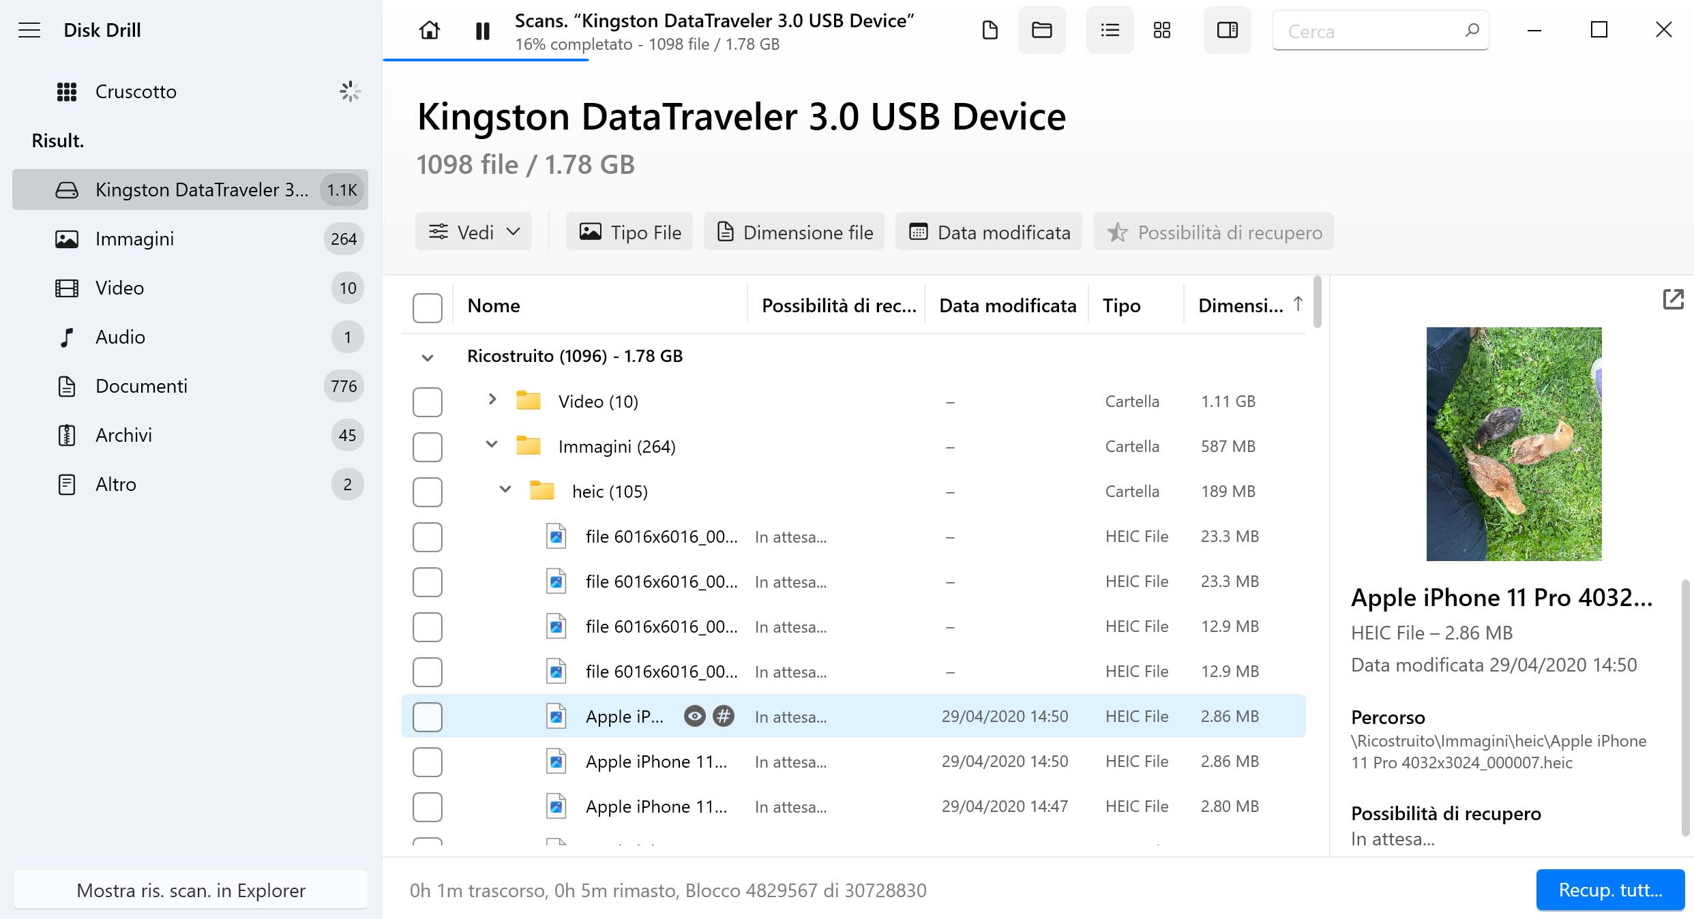
Task: Click the file icon of the first 23.3 MB HEIC row
Action: point(556,537)
